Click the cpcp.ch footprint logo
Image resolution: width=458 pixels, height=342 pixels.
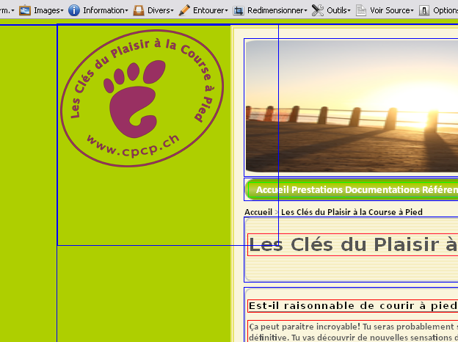click(142, 98)
